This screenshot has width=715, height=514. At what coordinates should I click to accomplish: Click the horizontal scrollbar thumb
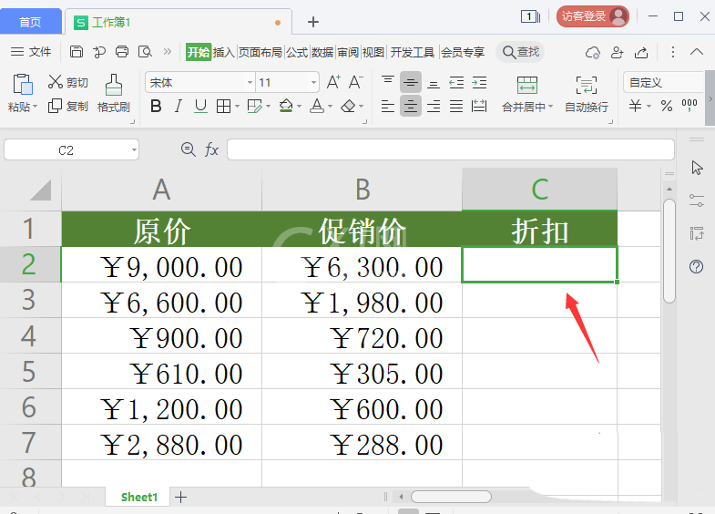tap(451, 497)
